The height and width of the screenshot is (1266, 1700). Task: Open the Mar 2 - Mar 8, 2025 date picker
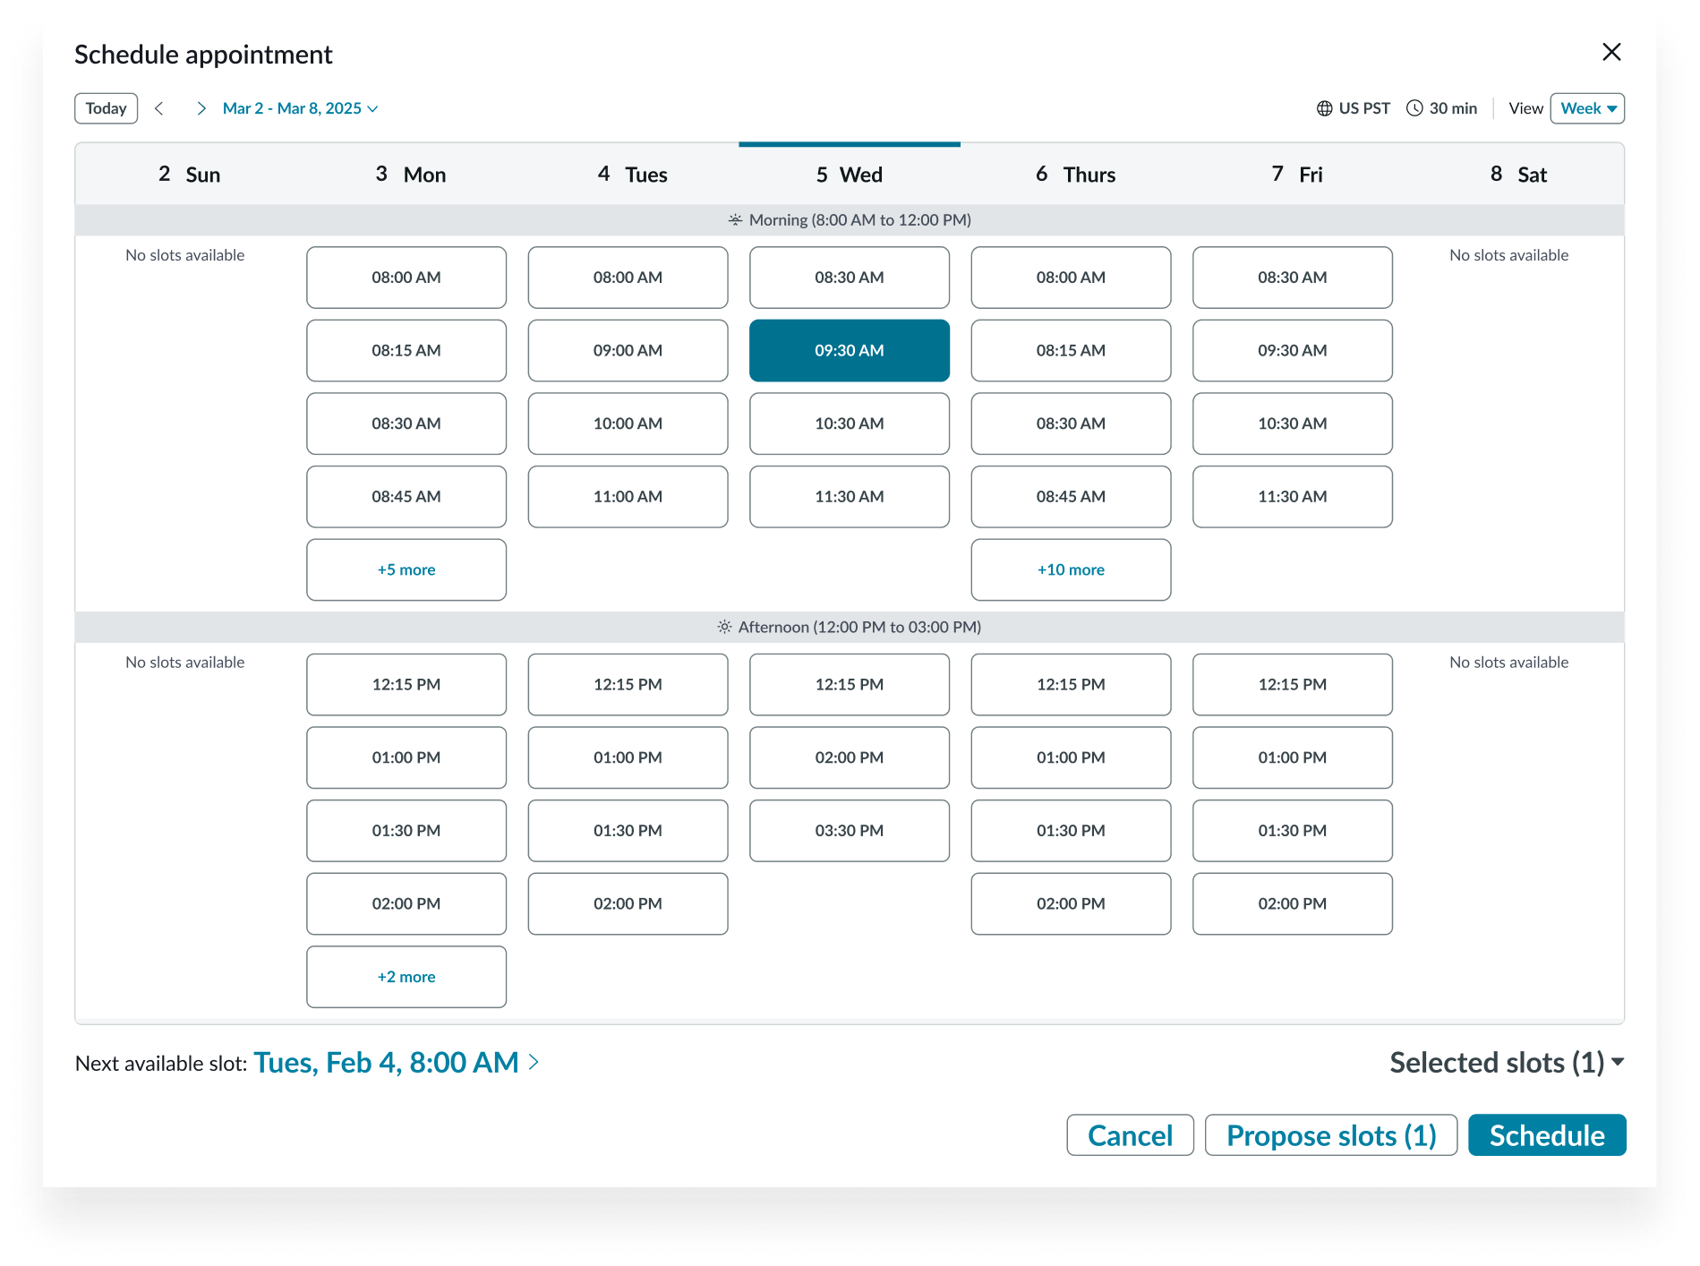(300, 108)
